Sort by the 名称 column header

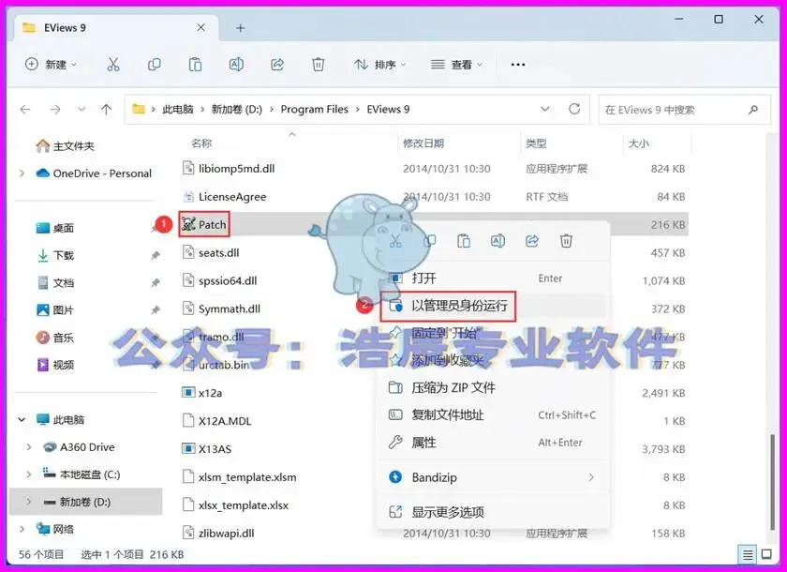(201, 143)
